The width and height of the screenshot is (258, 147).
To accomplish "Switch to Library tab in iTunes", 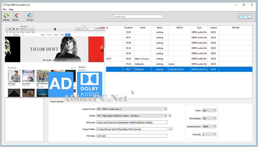I will pos(43,35).
